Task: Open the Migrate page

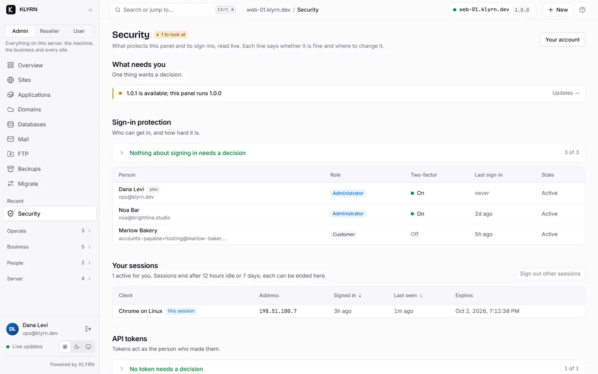Action: pos(50,184)
